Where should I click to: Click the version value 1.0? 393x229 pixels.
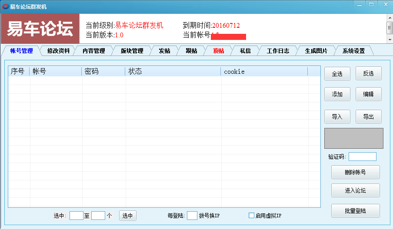[119, 35]
